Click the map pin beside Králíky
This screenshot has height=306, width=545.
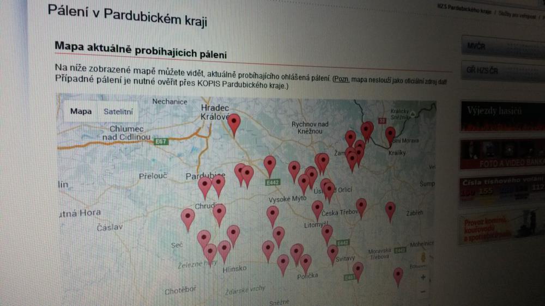pos(390,136)
